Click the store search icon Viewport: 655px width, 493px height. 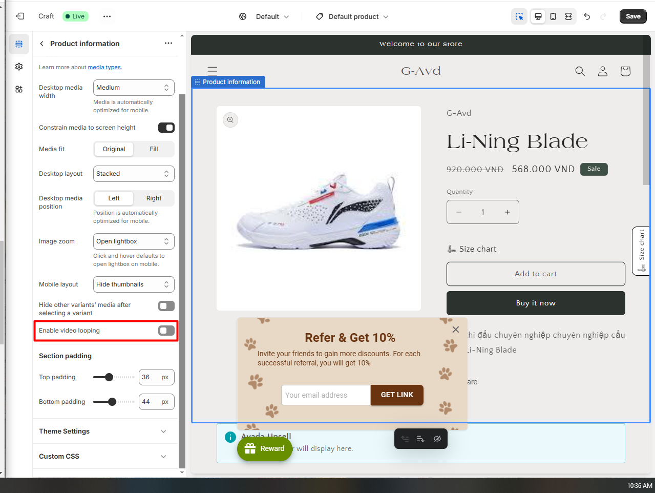pos(580,71)
